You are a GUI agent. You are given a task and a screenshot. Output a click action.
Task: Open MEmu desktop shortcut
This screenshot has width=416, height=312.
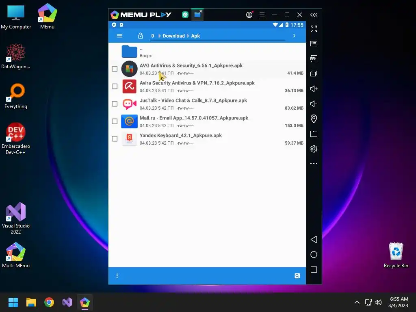pos(47,16)
